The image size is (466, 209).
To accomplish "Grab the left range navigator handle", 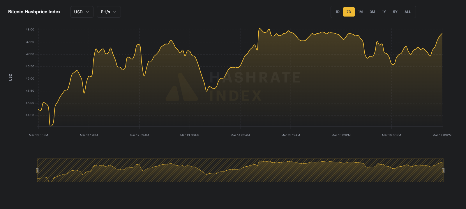I will [37, 170].
